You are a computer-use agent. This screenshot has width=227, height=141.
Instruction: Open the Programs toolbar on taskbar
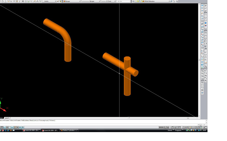click(x=178, y=130)
